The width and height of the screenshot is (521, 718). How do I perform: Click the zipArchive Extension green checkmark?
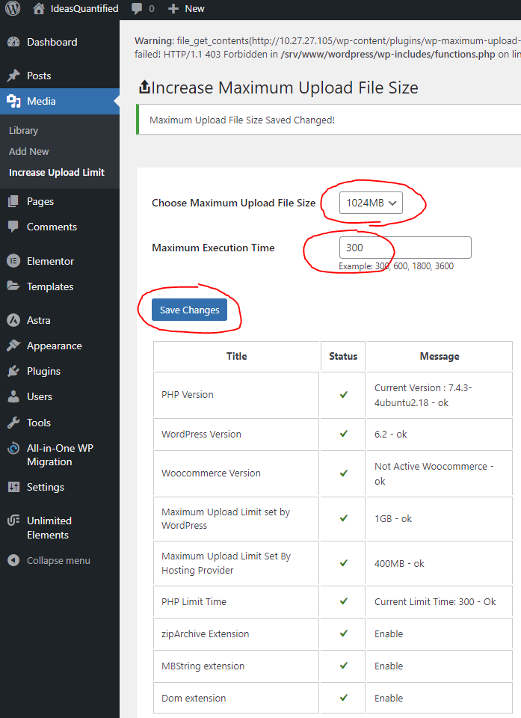(343, 633)
